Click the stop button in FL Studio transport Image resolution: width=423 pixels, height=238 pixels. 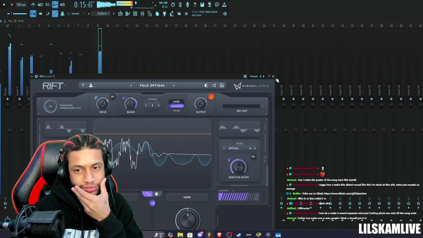point(4,5)
